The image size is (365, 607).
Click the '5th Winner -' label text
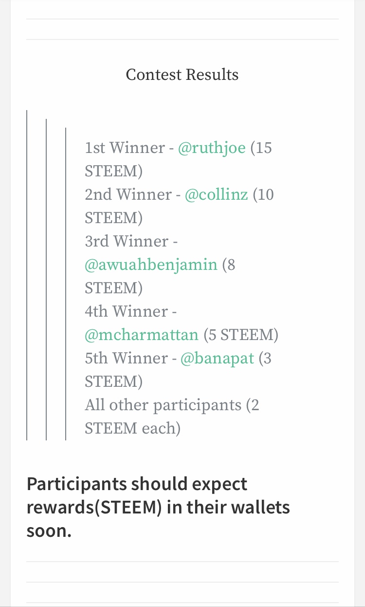(x=130, y=358)
